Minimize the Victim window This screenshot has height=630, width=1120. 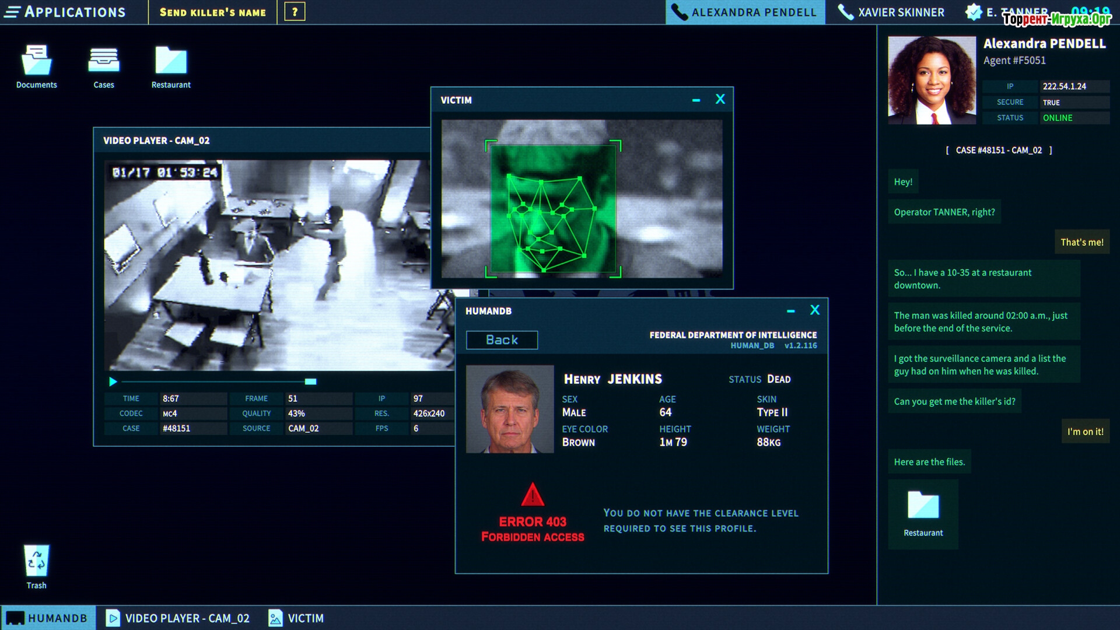[696, 100]
